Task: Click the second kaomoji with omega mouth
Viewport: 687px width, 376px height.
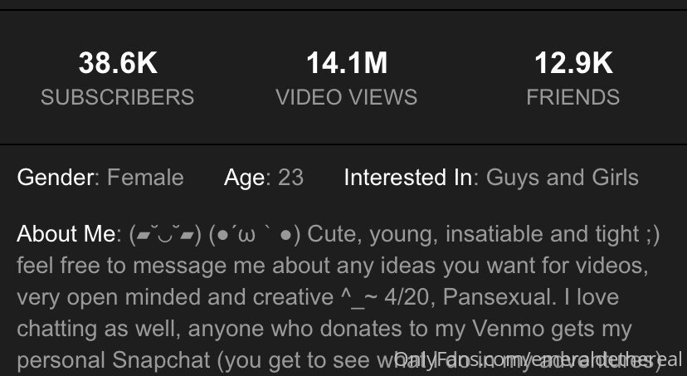Action: [x=255, y=235]
